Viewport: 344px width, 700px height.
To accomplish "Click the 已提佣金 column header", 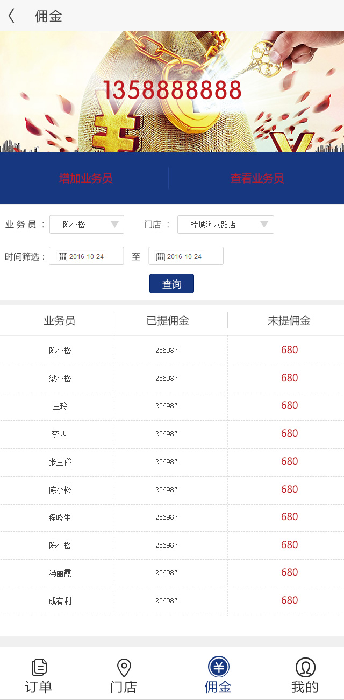I will point(168,321).
